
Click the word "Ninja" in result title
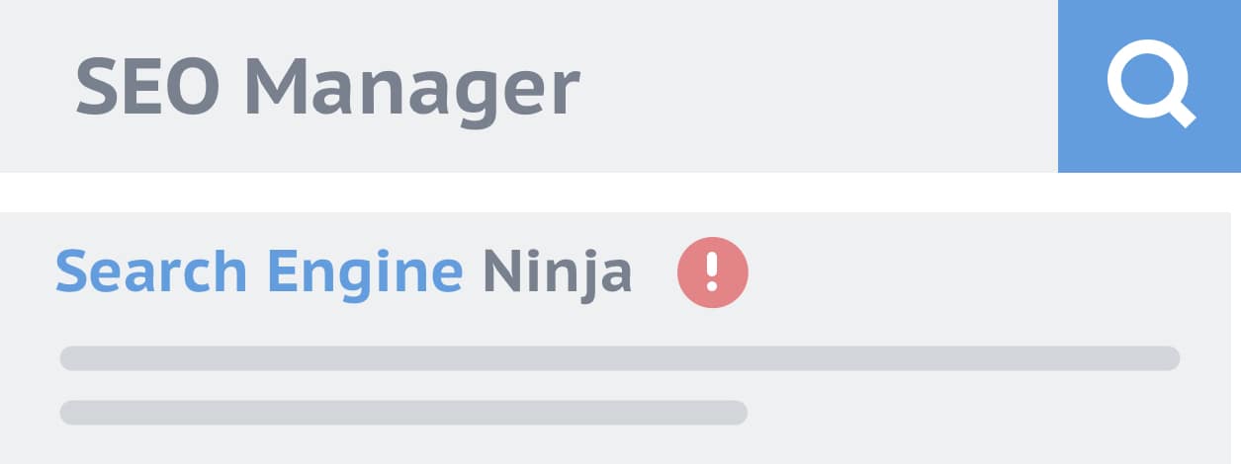click(557, 272)
